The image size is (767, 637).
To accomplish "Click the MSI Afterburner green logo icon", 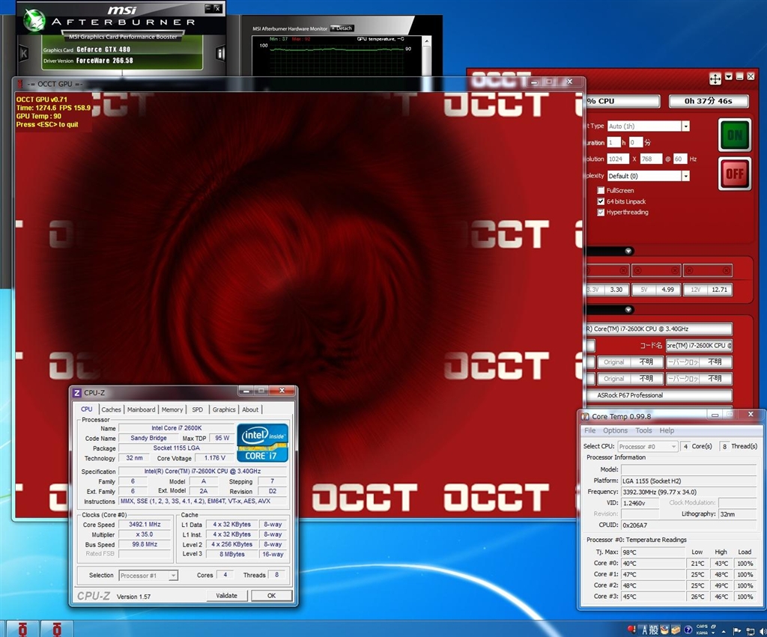I will [x=34, y=21].
